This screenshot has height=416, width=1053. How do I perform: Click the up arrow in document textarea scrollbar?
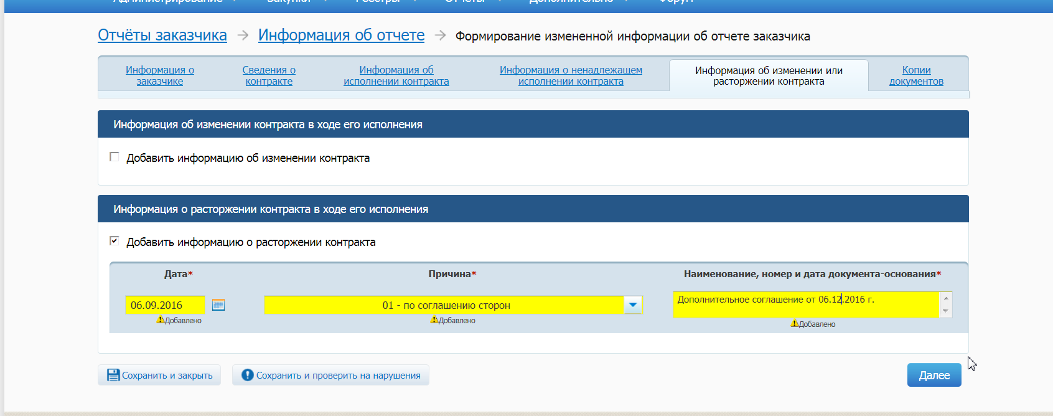(945, 298)
